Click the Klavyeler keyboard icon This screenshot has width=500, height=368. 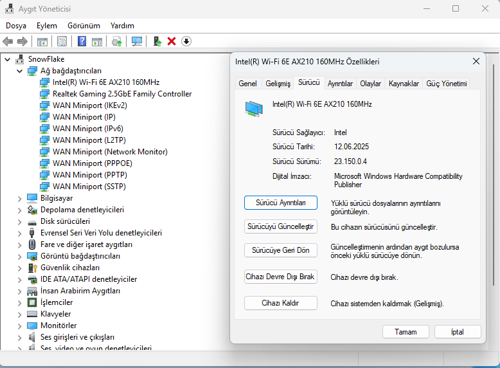tap(32, 314)
